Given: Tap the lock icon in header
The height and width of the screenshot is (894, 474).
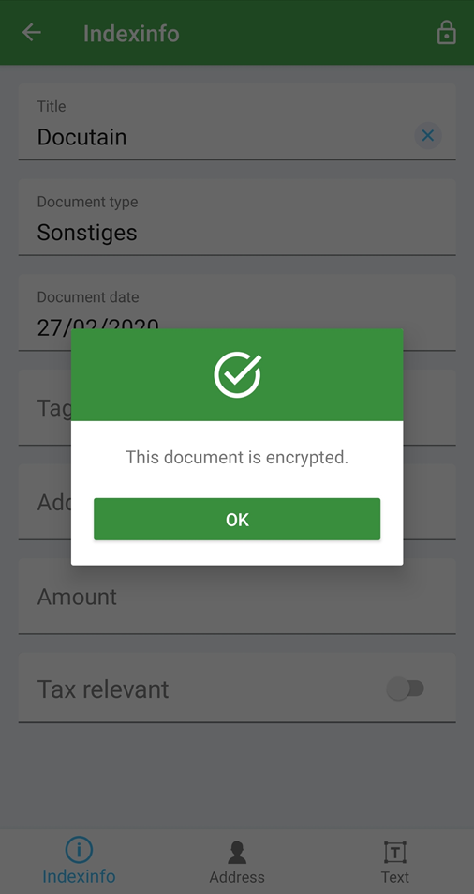Looking at the screenshot, I should pos(446,33).
